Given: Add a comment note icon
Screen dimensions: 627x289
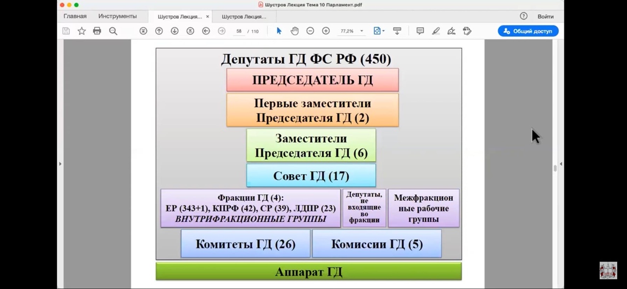Looking at the screenshot, I should pyautogui.click(x=420, y=31).
